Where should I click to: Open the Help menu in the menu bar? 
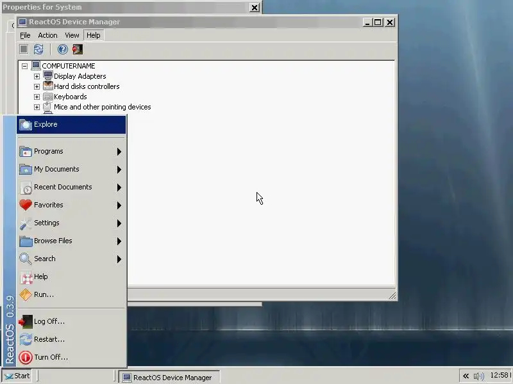(94, 35)
